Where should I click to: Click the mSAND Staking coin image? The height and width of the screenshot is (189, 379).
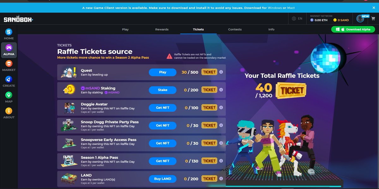[69, 90]
